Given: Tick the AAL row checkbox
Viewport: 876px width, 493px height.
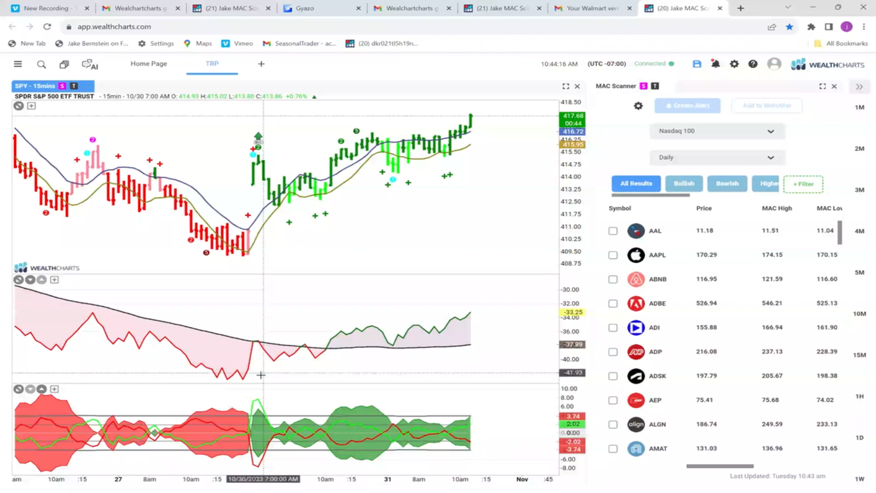Looking at the screenshot, I should pos(613,231).
